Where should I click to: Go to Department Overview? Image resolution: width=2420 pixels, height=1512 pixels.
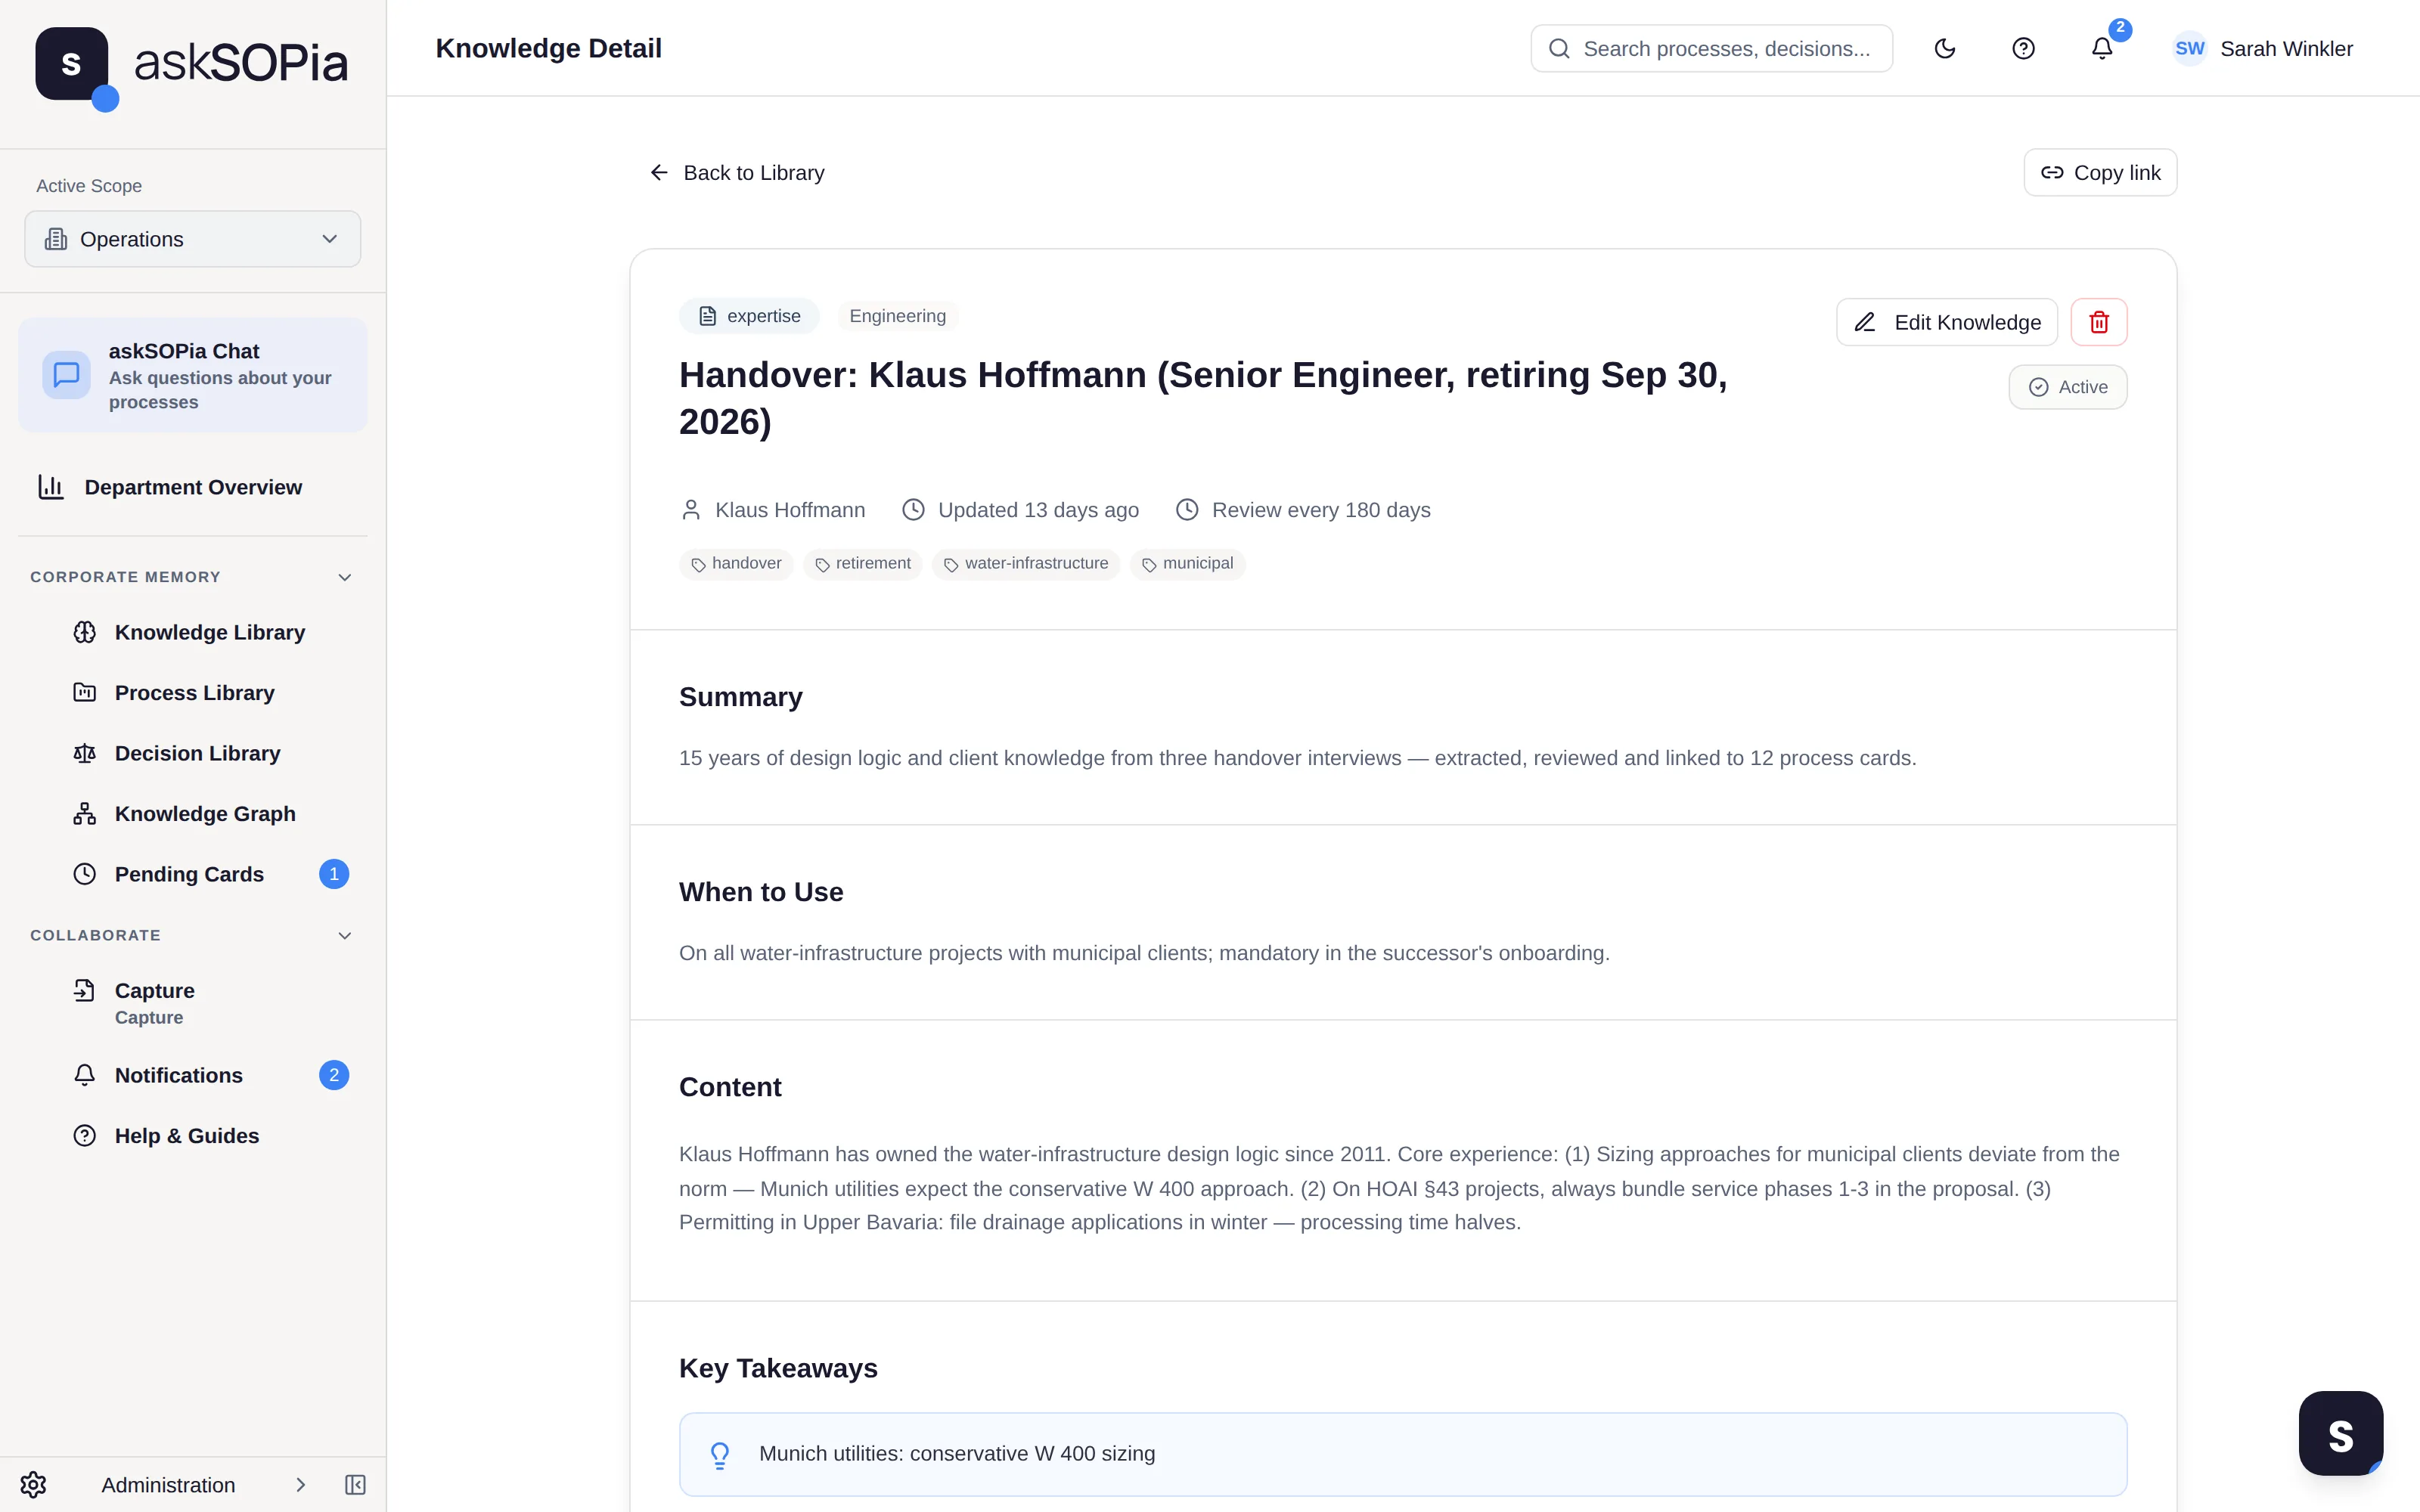pos(193,487)
